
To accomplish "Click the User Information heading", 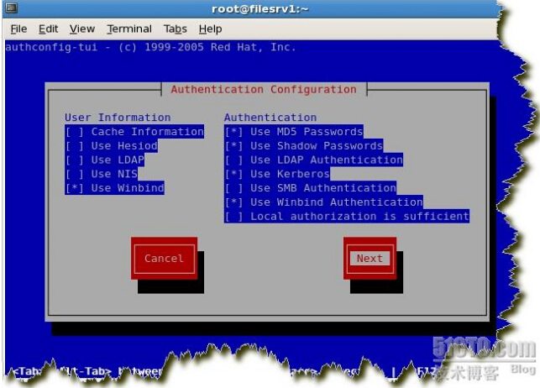I will pyautogui.click(x=118, y=118).
